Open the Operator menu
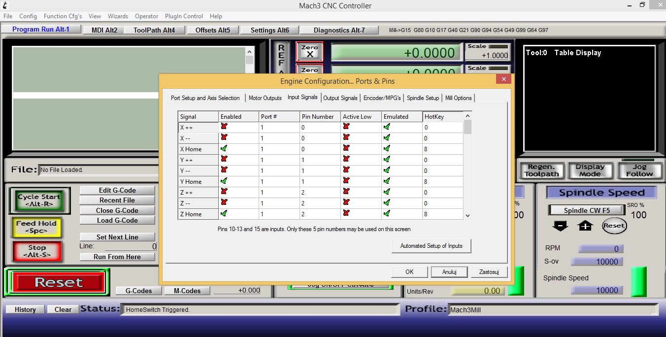This screenshot has height=337, width=666. (x=147, y=16)
